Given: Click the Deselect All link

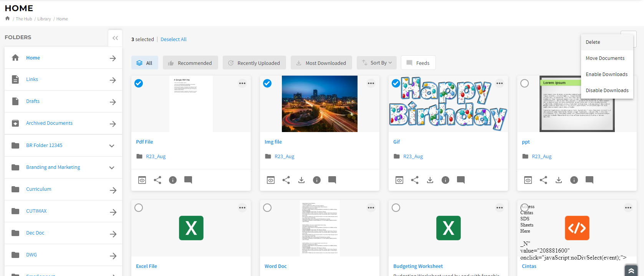Looking at the screenshot, I should (x=173, y=40).
